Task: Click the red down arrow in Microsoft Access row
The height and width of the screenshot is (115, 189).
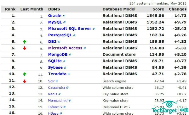Action: tap(25, 48)
